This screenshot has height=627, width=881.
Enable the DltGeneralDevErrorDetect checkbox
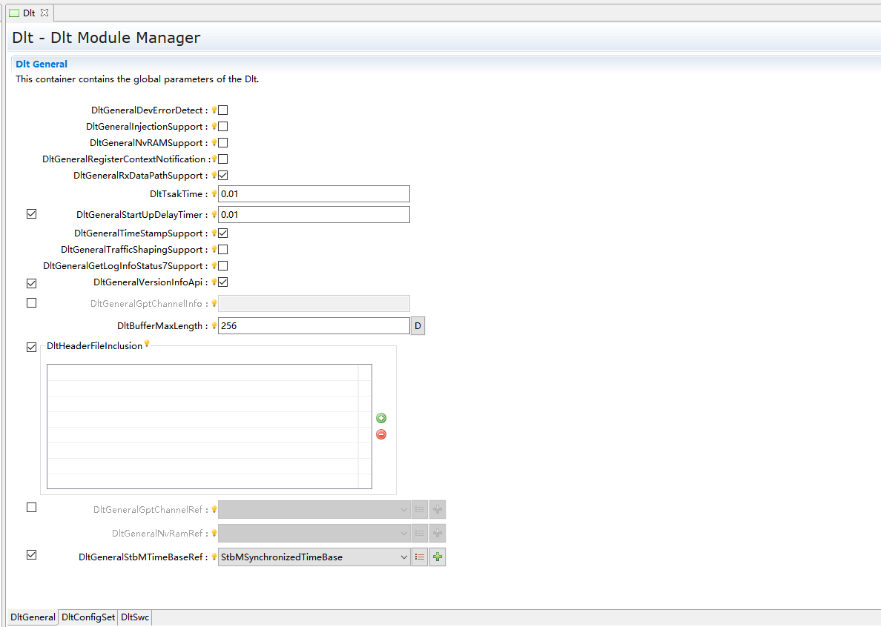pos(223,110)
